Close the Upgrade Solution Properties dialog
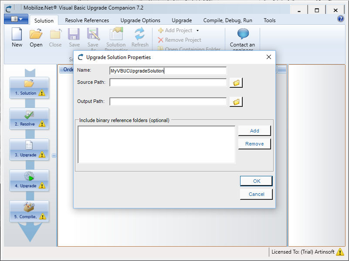The height and width of the screenshot is (261, 349). point(269,57)
